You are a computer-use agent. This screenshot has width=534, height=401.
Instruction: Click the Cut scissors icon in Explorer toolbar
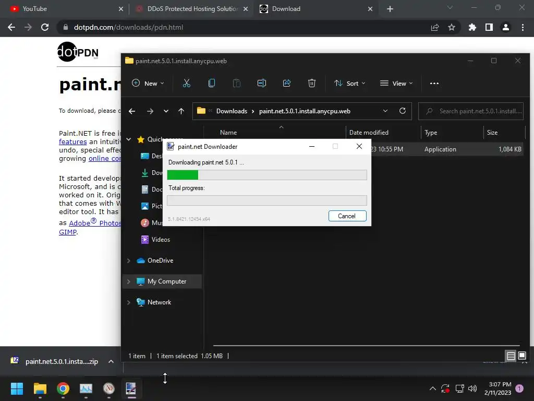187,83
